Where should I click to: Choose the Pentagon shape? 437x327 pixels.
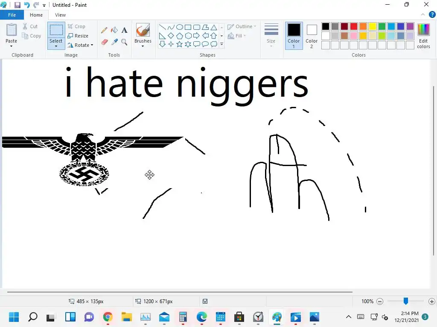pos(180,36)
